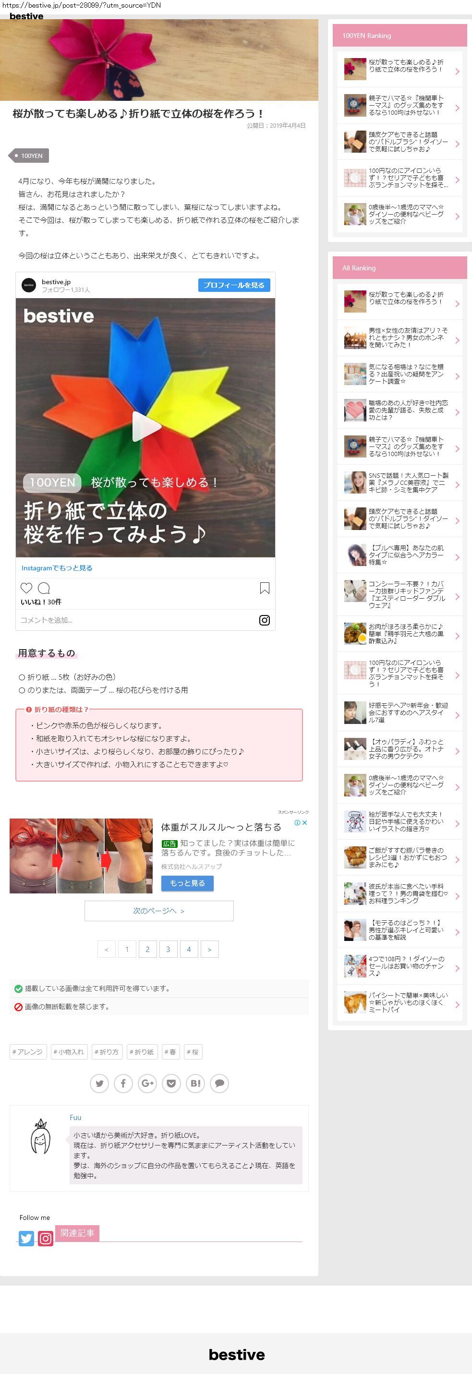The image size is (472, 1374).
Task: Close the weight loss ad
Action: (x=304, y=822)
